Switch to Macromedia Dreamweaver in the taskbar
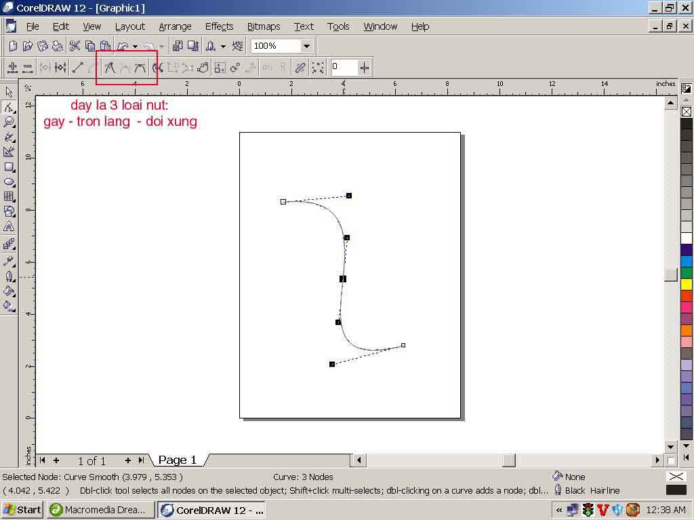This screenshot has width=694, height=520. [x=101, y=510]
